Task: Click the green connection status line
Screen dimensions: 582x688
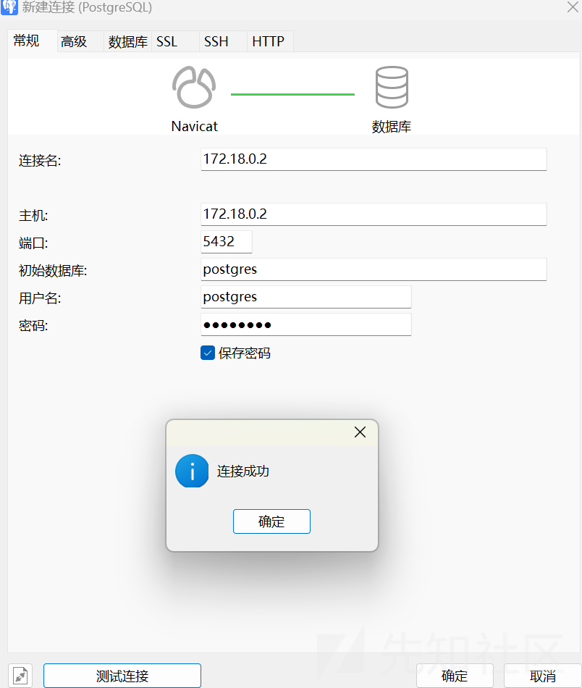Action: point(292,94)
